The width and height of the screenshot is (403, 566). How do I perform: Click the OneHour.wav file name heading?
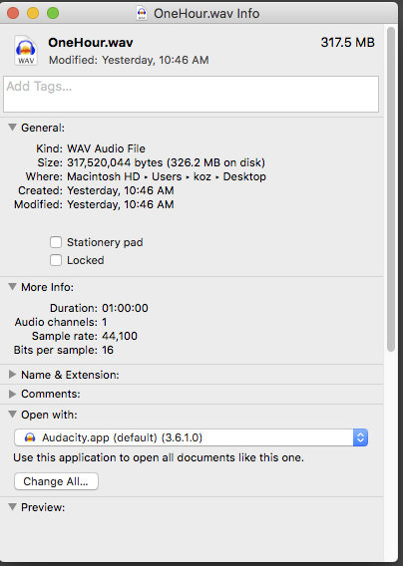[x=91, y=43]
